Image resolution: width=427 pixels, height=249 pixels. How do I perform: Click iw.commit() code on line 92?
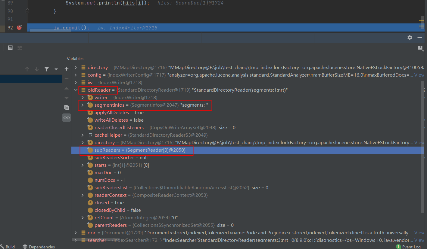[x=71, y=28]
